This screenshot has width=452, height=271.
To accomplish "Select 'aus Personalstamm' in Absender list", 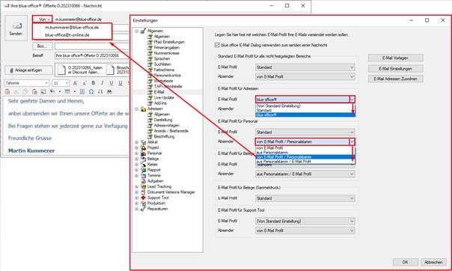I will tap(305, 152).
